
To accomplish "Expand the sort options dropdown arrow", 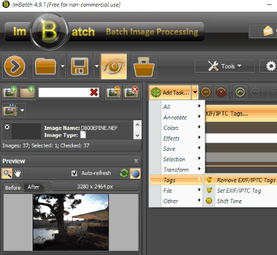I will 22,110.
